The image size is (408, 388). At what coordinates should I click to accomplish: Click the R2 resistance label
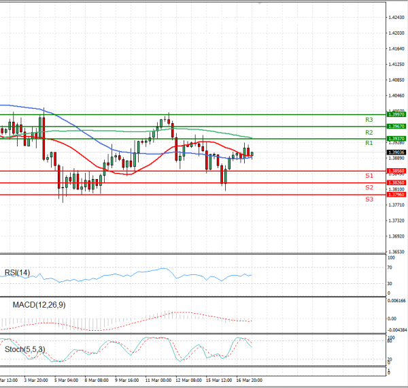pos(369,133)
